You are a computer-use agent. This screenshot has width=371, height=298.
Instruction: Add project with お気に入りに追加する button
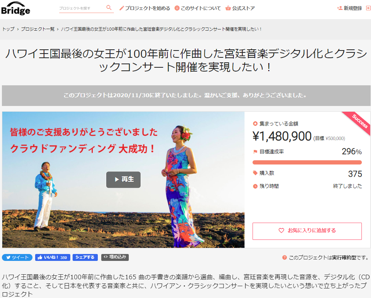tap(307, 231)
